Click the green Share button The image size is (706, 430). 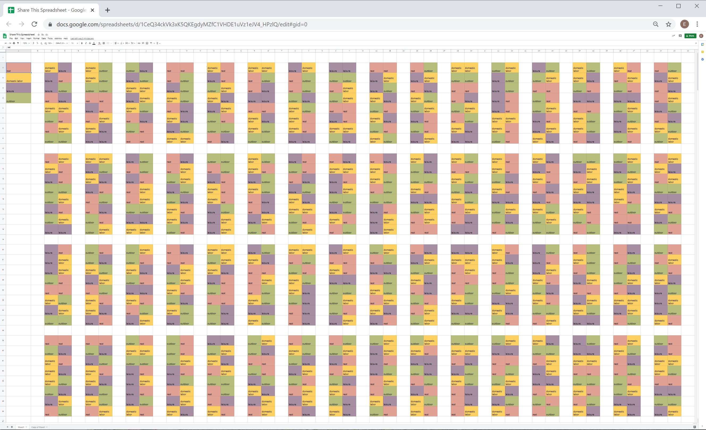(x=690, y=36)
